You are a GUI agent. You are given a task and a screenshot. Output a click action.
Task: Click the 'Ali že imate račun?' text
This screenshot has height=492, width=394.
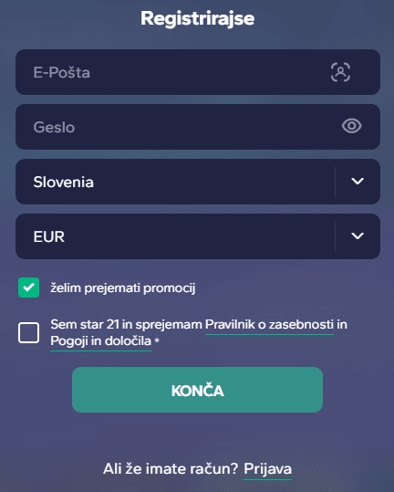[x=171, y=469]
